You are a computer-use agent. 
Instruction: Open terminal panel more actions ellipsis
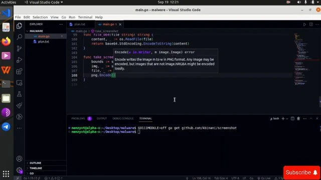point(304,118)
